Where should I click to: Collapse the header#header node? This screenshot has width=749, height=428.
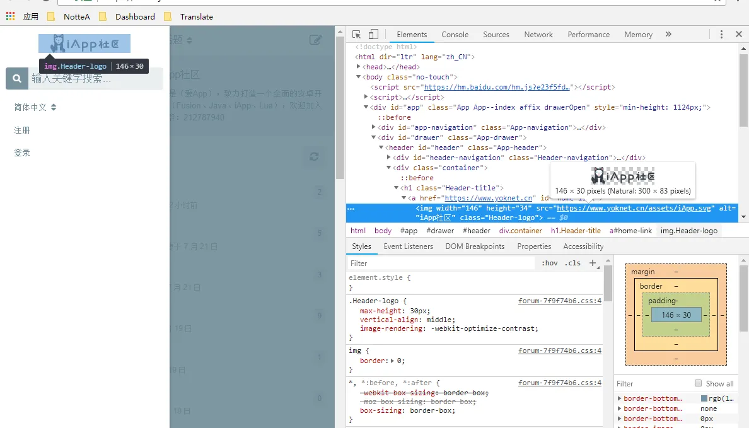[381, 147]
